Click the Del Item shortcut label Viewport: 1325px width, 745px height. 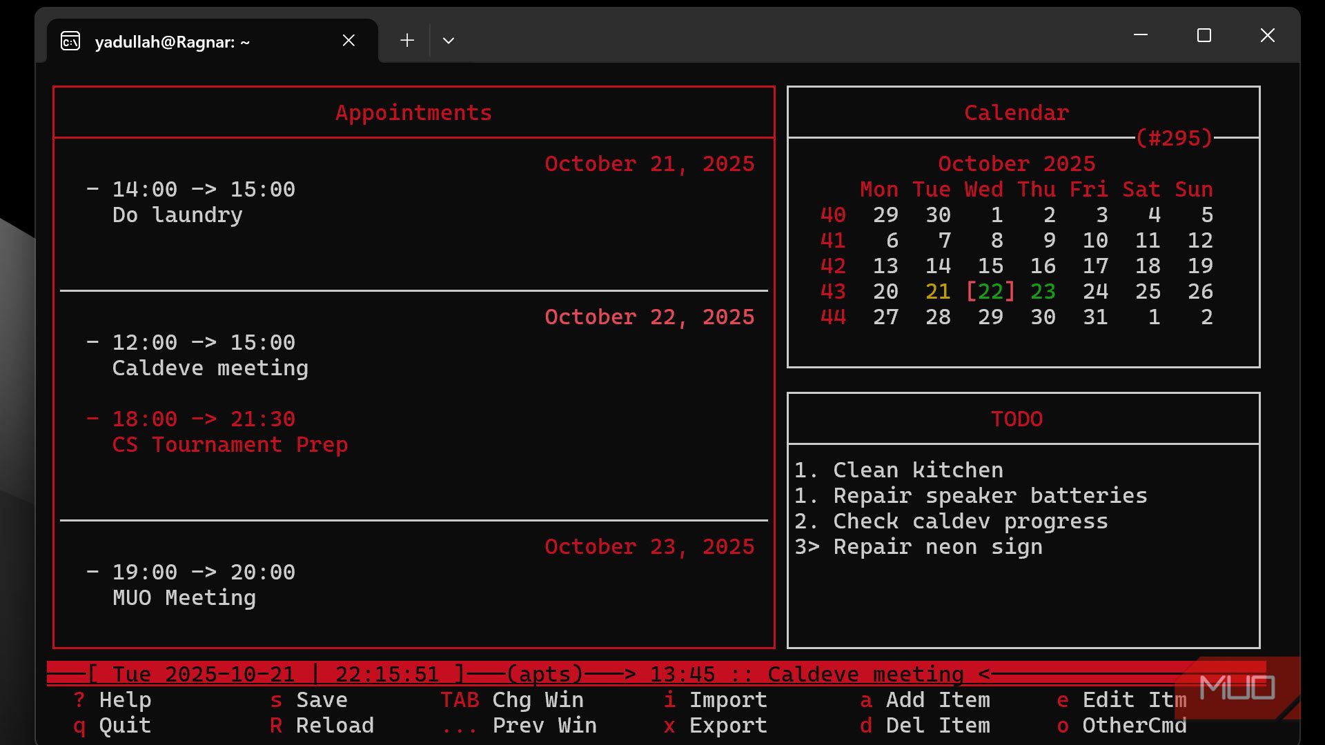938,726
